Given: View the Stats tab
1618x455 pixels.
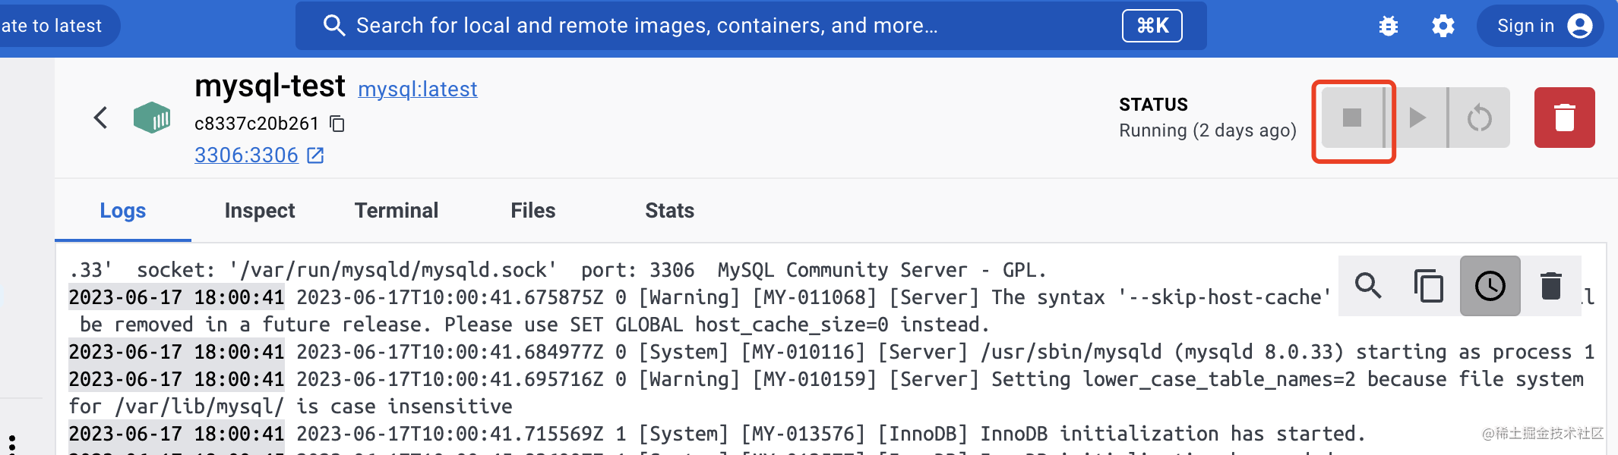Looking at the screenshot, I should (x=669, y=211).
